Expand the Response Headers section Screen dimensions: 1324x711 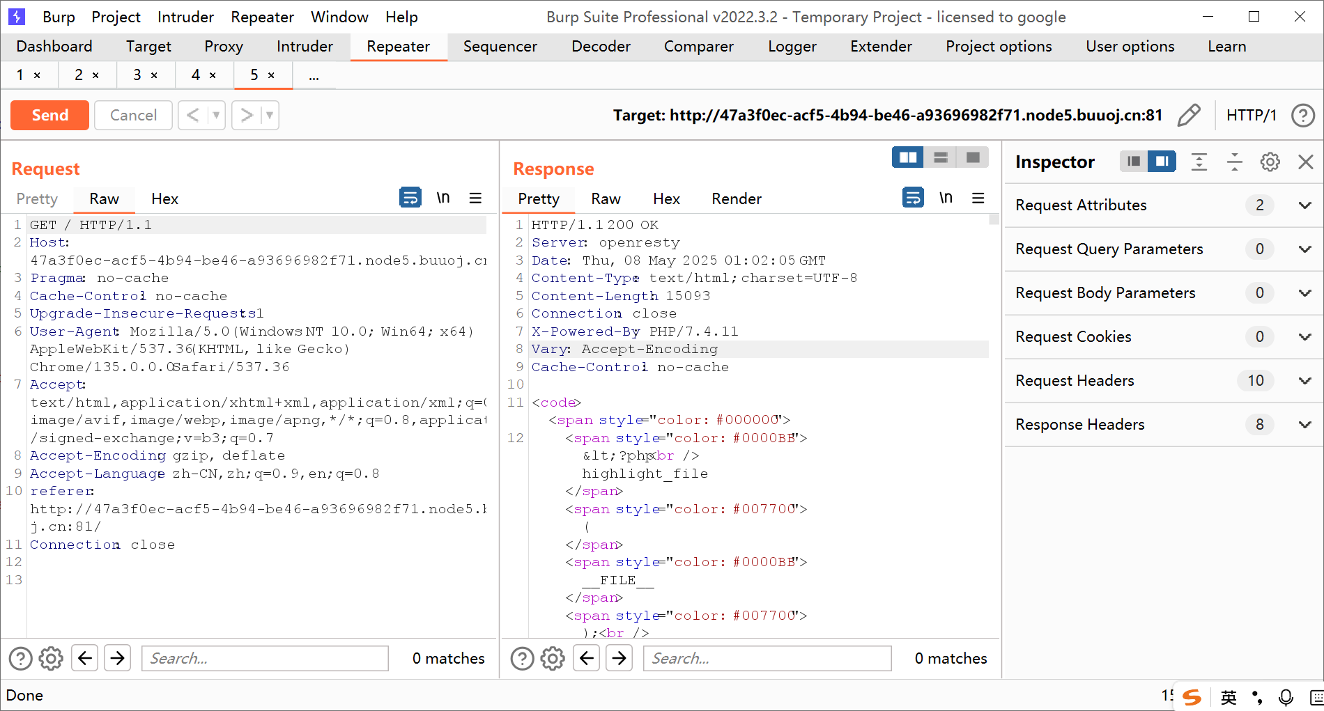[x=1304, y=425]
